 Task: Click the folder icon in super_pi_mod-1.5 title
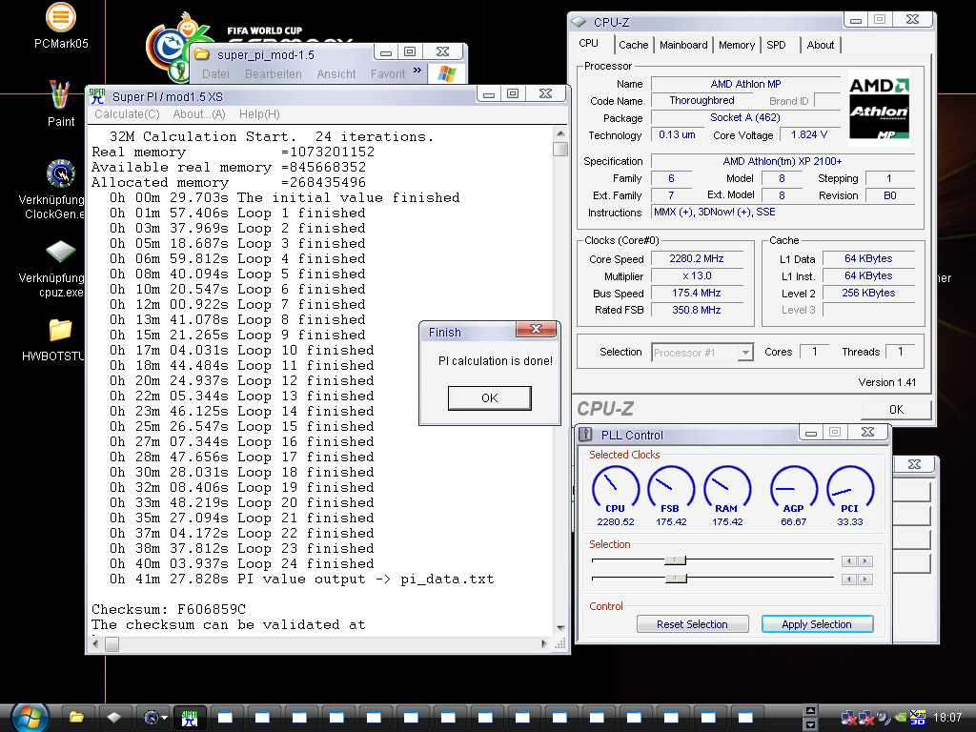202,54
